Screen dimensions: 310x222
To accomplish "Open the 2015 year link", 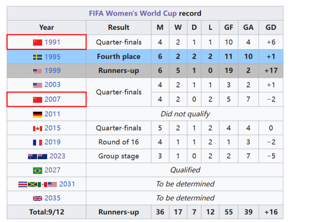I will [x=53, y=128].
